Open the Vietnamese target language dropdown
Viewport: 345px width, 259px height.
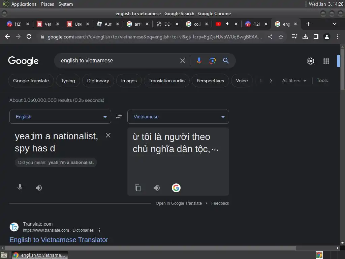(178, 117)
